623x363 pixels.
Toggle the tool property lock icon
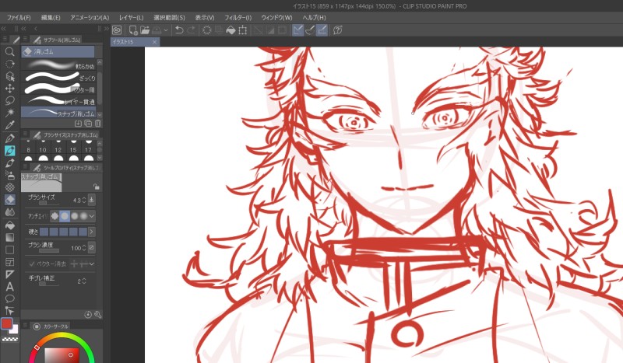[x=96, y=187]
